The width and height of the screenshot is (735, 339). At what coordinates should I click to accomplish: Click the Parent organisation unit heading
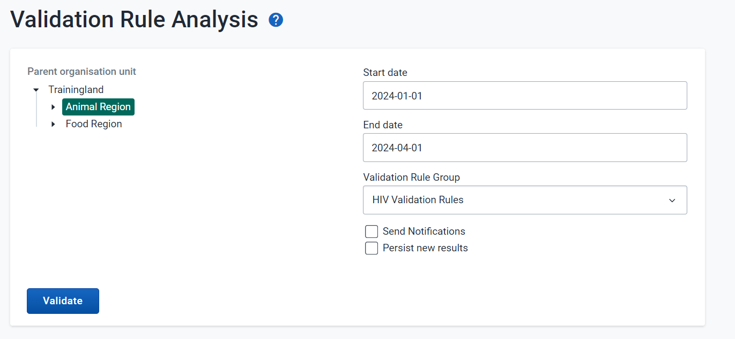(x=81, y=72)
